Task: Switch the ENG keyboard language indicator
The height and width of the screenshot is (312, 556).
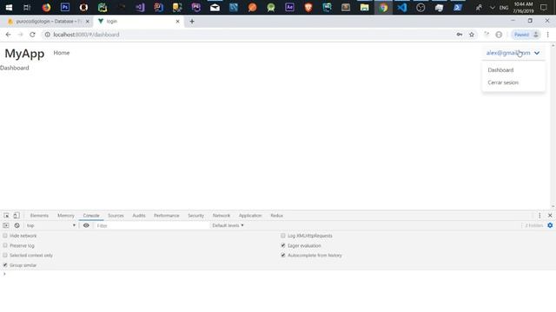Action: (x=504, y=8)
